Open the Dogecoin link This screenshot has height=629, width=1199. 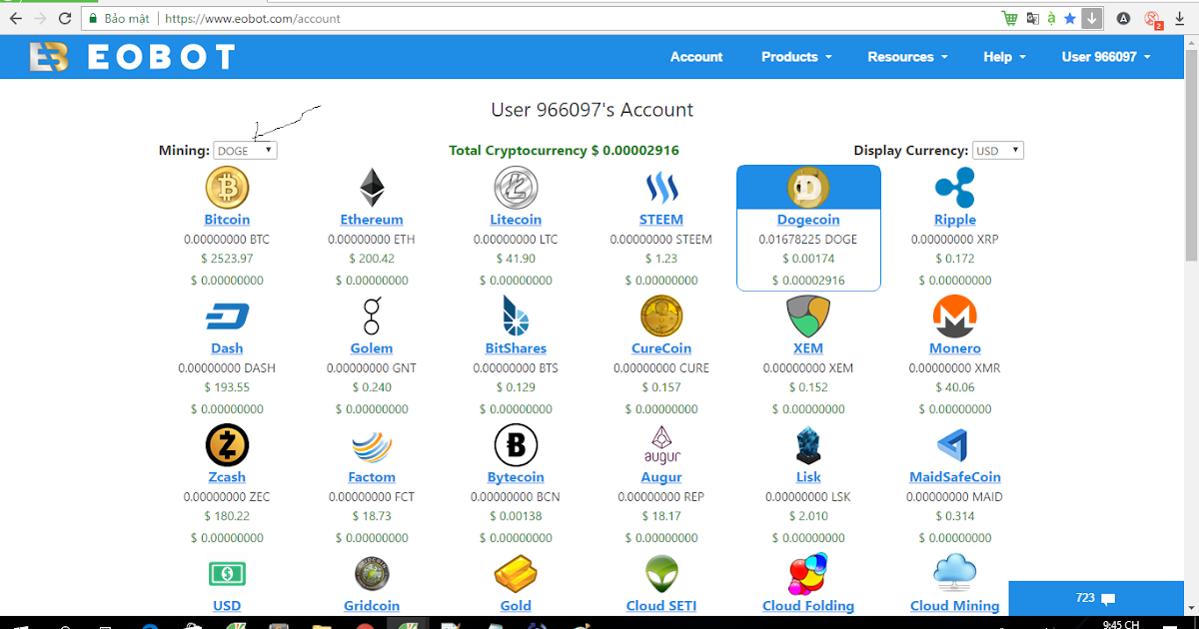tap(808, 220)
